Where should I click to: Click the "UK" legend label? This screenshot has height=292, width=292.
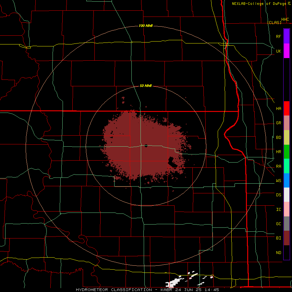tap(278, 51)
